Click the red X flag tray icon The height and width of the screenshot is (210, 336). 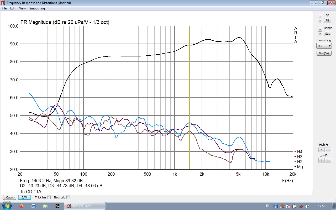pyautogui.click(x=288, y=206)
